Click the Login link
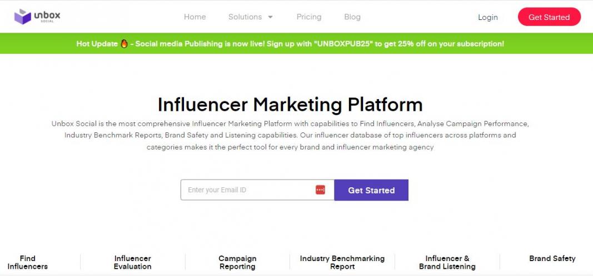This screenshot has width=593, height=276. point(487,17)
